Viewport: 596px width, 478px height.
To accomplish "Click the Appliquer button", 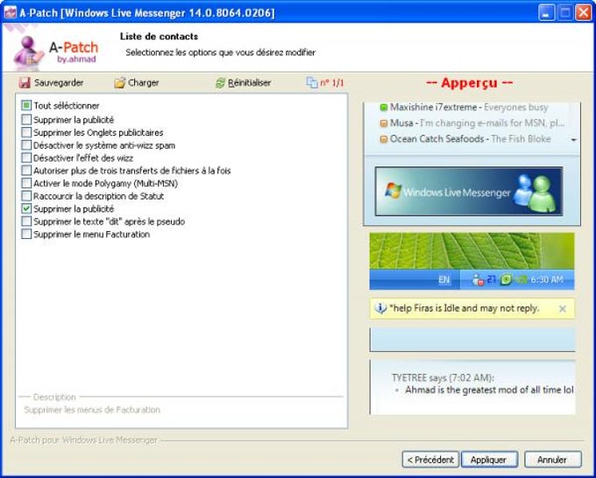I will pos(489,460).
